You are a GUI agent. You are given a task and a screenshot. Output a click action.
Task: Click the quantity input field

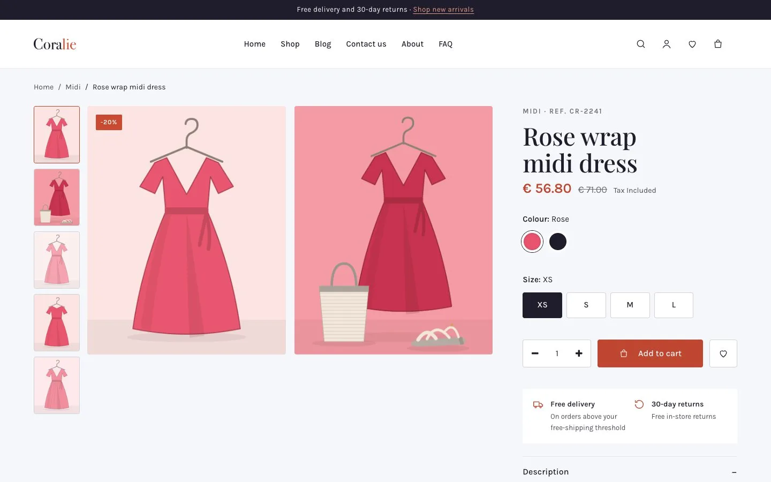(x=557, y=353)
